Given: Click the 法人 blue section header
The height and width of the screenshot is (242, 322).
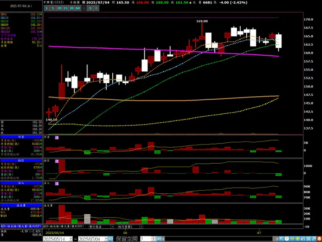Looking at the screenshot, I should (x=21, y=183).
